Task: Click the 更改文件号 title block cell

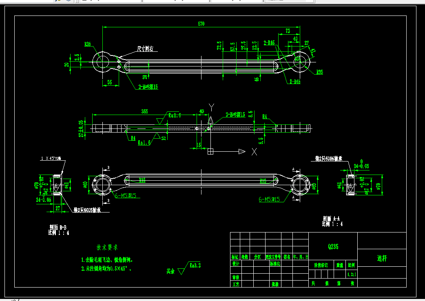Action: [x=273, y=257]
